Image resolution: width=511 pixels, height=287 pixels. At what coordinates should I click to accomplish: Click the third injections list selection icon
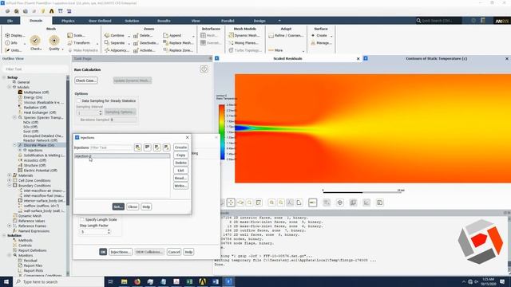[x=157, y=147]
